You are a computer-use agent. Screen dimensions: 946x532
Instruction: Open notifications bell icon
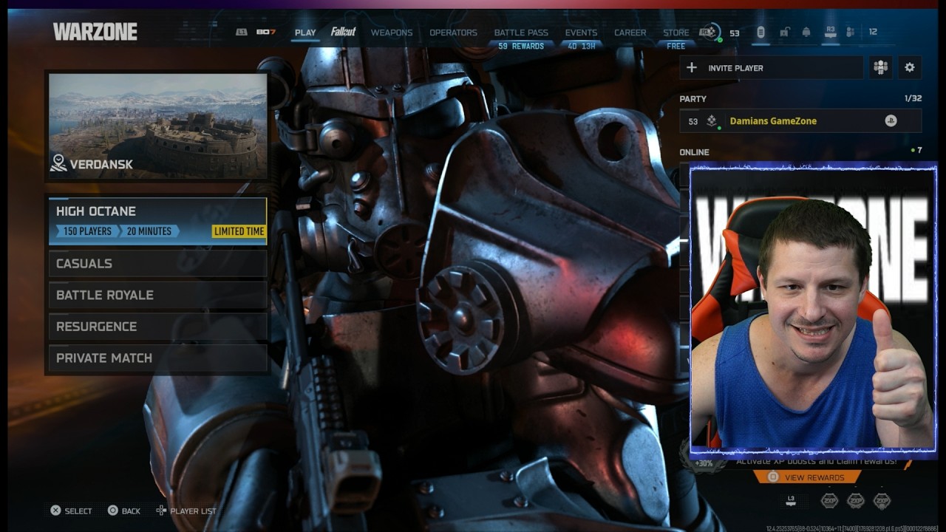806,32
